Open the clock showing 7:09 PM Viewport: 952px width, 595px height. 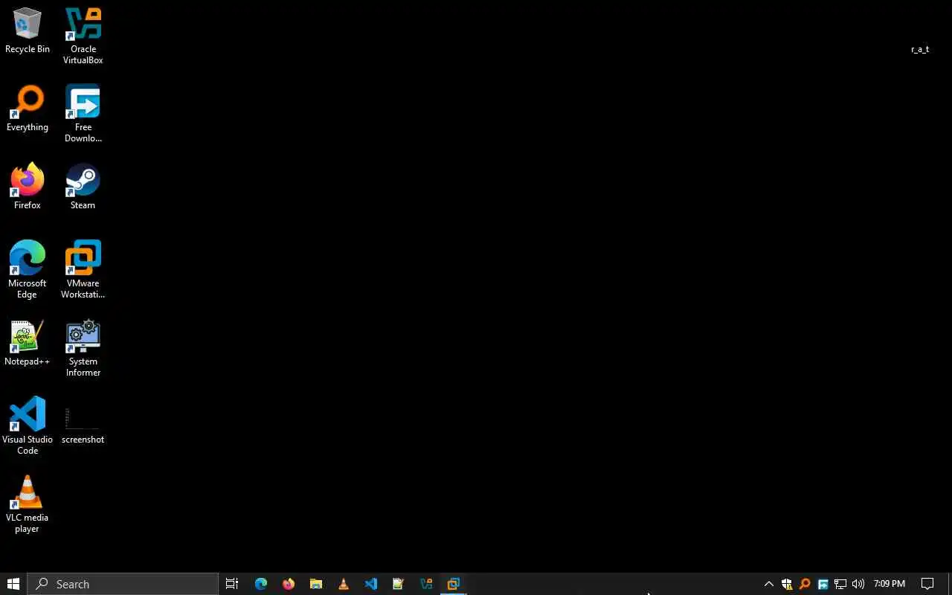[x=890, y=584]
